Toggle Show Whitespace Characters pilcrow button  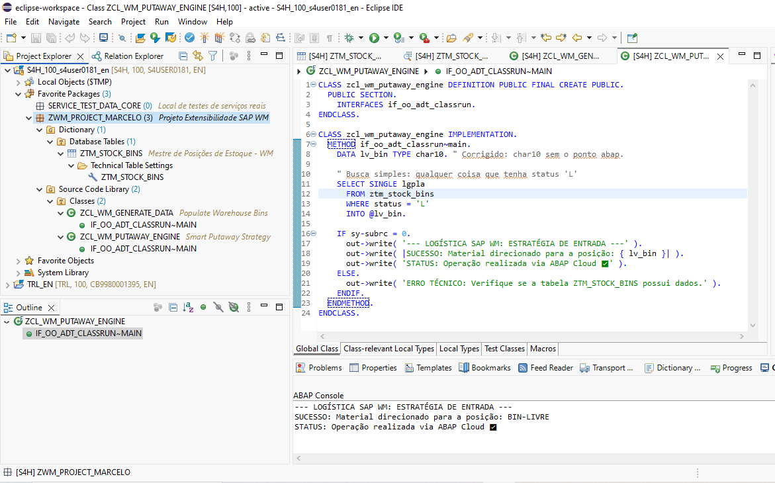(x=330, y=38)
